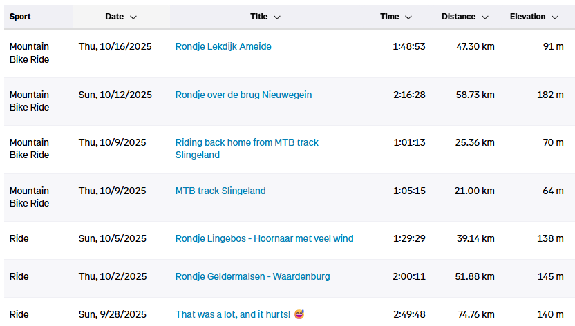Sort by Title column chevron
This screenshot has width=575, height=326.
(277, 17)
